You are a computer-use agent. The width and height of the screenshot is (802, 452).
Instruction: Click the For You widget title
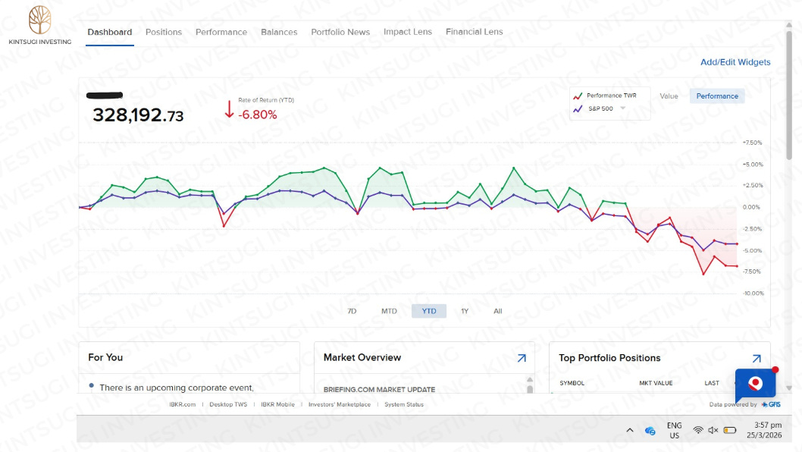tap(105, 357)
